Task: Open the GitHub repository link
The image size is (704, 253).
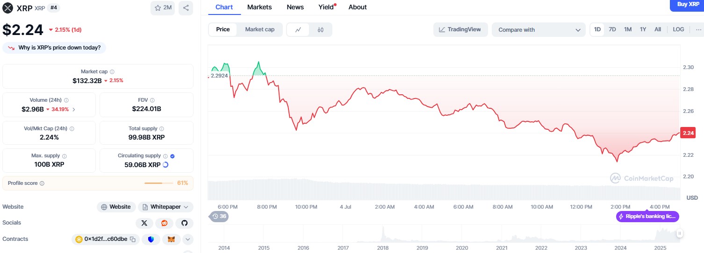Action: coord(185,223)
